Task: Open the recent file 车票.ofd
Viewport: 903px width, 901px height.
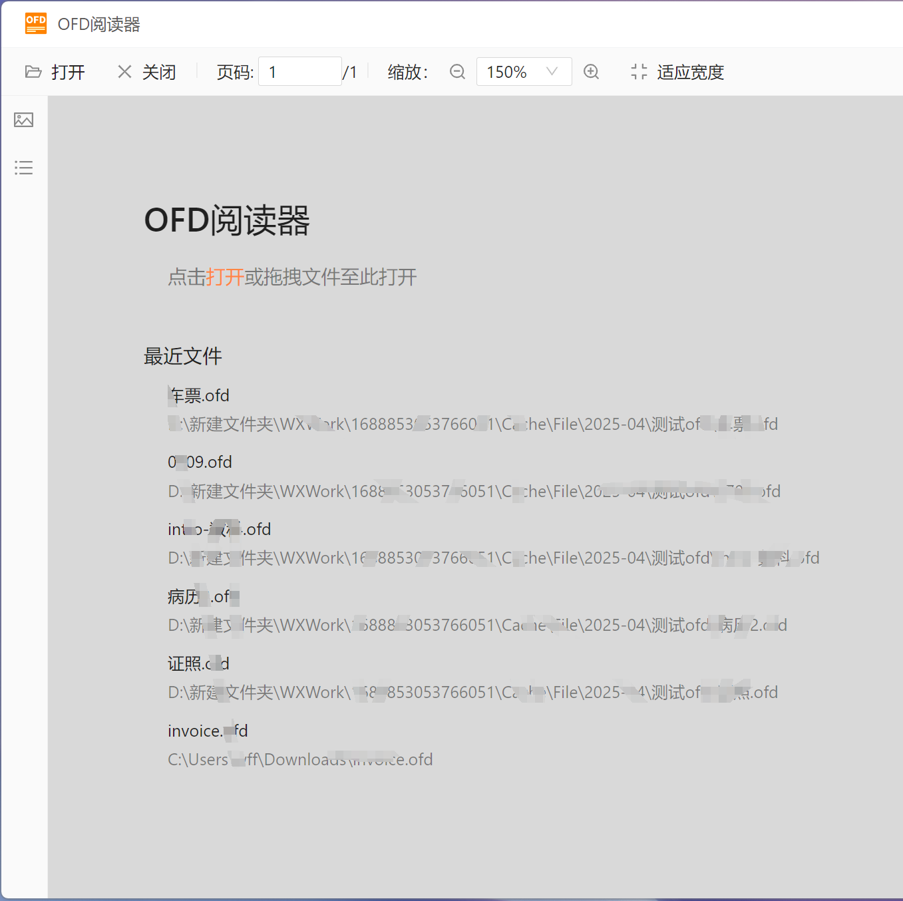Action: 198,395
